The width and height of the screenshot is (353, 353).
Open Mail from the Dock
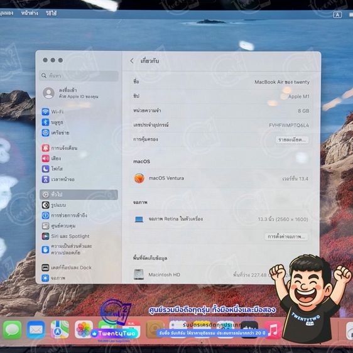point(36,330)
